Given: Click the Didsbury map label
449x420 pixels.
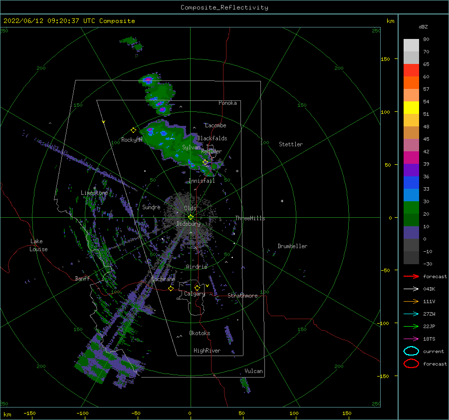Looking at the screenshot, I should 189,224.
